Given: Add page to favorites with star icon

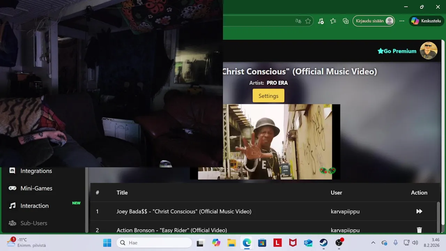Looking at the screenshot, I should (x=308, y=21).
